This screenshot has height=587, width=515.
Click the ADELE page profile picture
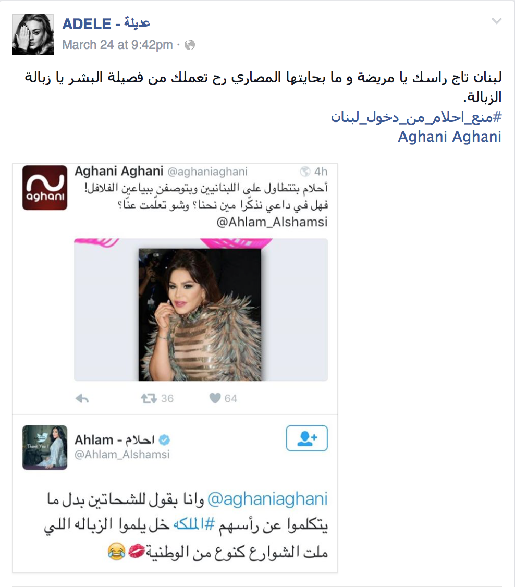33,34
